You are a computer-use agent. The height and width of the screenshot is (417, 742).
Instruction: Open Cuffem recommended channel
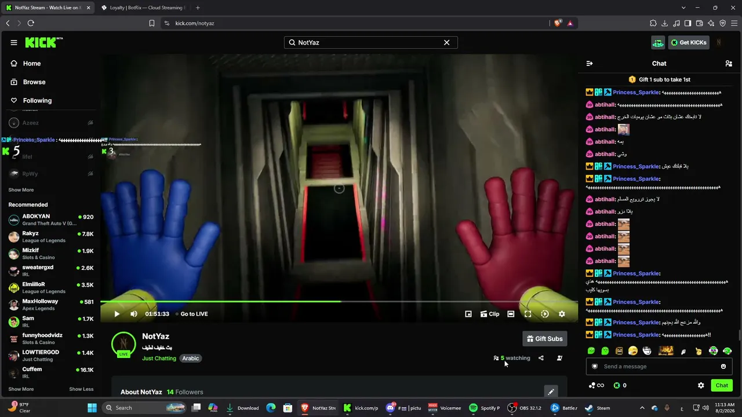pyautogui.click(x=51, y=372)
